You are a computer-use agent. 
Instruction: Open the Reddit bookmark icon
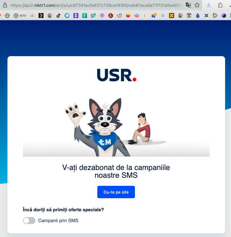tap(119, 16)
